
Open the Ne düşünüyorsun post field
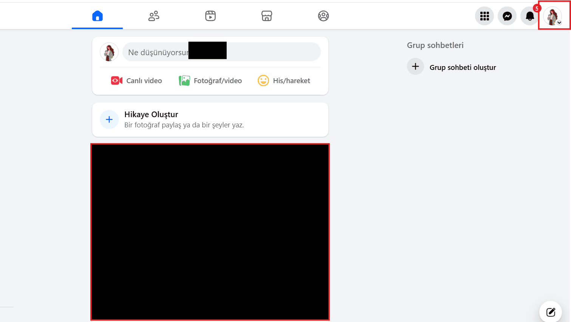[221, 52]
